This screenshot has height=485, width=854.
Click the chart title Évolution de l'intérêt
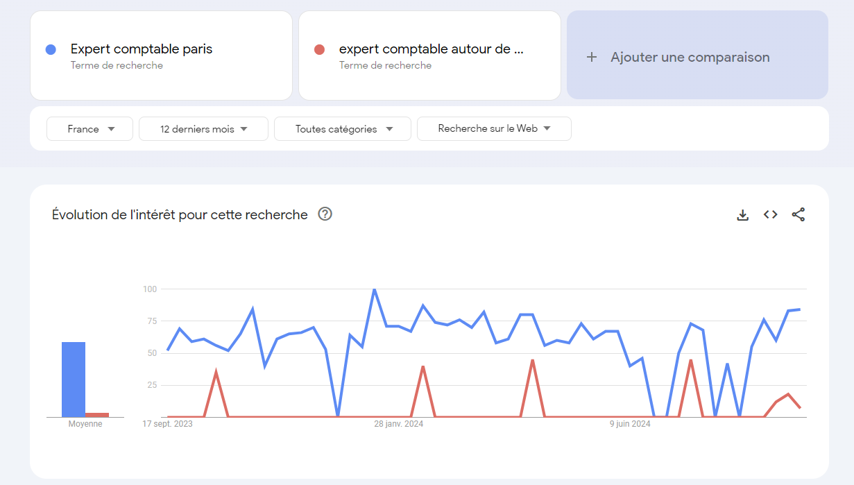coord(180,214)
